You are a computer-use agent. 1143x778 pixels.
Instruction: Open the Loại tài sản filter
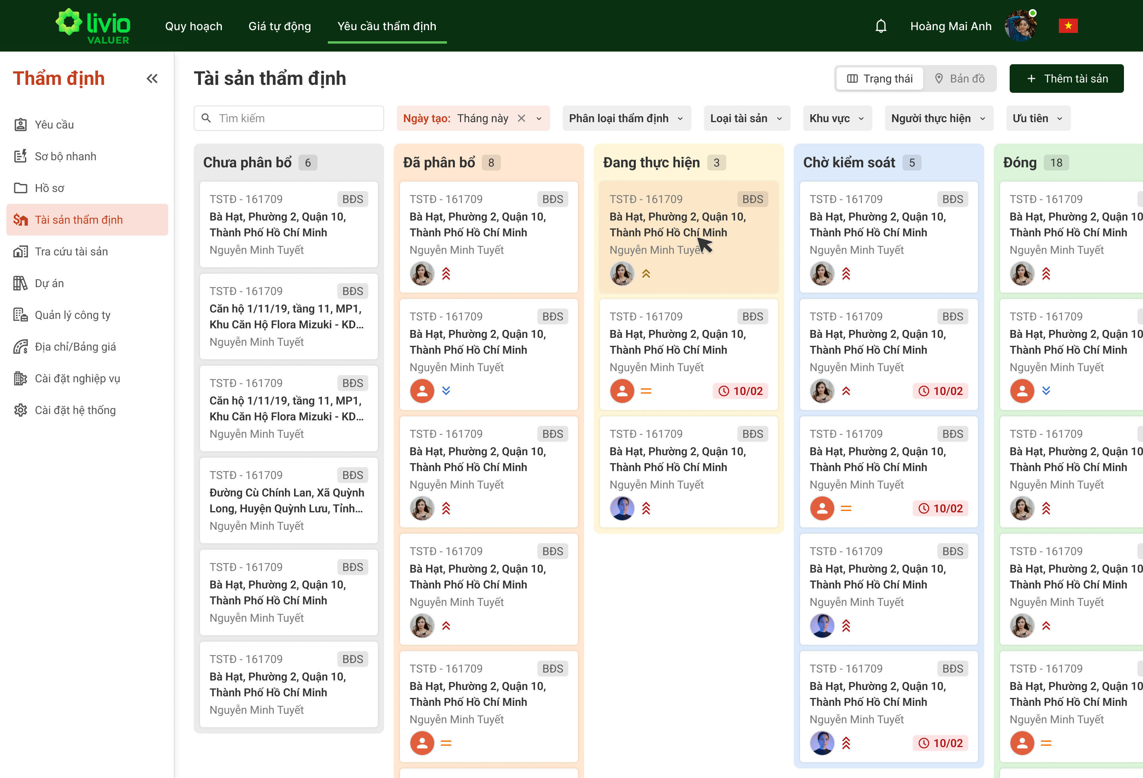pos(746,119)
